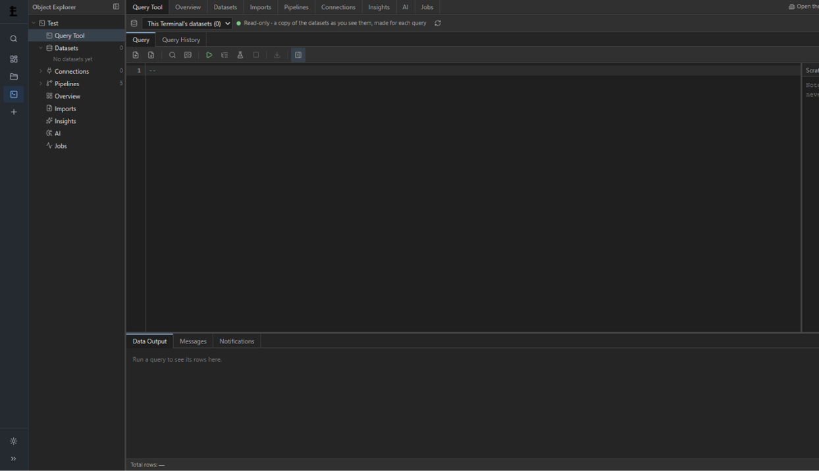Image resolution: width=819 pixels, height=471 pixels.
Task: Expand the Pipelines tree node
Action: tap(41, 84)
